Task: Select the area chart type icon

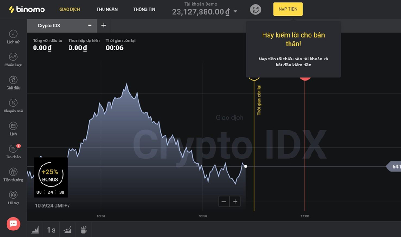Action: pyautogui.click(x=35, y=230)
